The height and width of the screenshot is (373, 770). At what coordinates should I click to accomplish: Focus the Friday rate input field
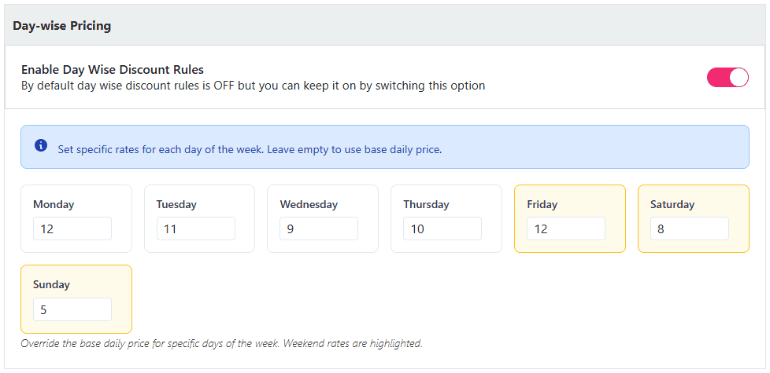[566, 229]
